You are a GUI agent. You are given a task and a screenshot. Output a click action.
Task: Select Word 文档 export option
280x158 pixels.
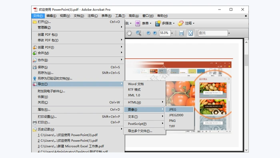145,84
